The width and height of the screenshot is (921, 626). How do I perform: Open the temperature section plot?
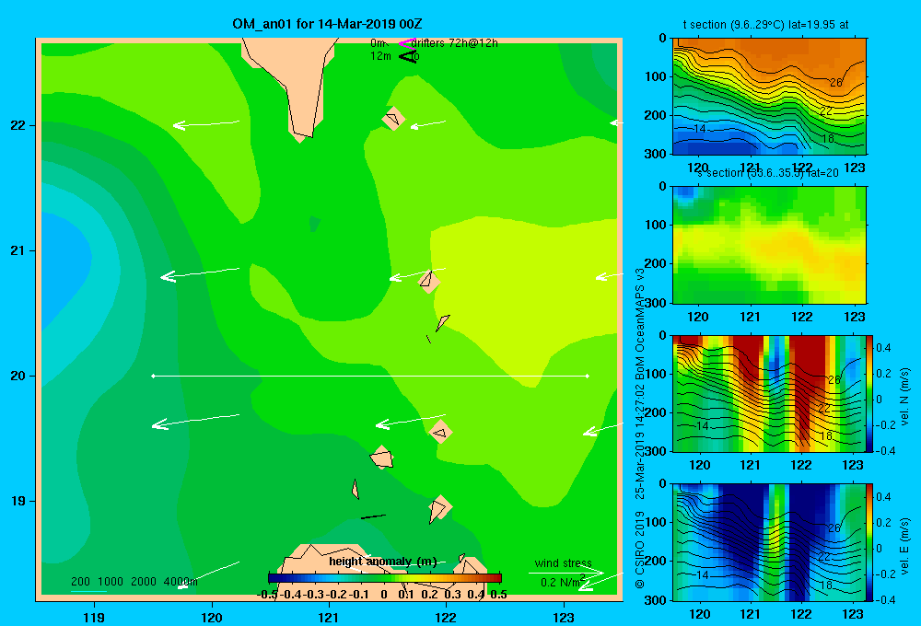pos(769,96)
